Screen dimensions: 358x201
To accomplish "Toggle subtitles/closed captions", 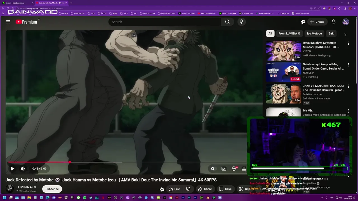I will click(224, 169).
